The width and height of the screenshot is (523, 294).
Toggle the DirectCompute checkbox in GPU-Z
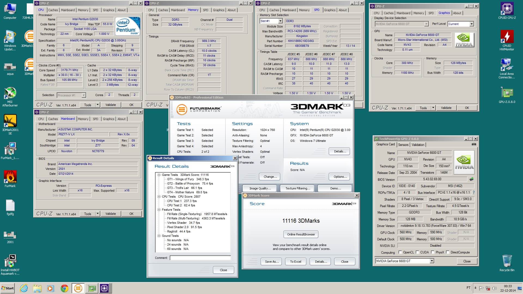tap(448, 252)
